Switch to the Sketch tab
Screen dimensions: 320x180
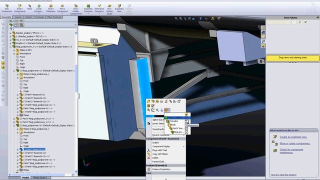click(x=28, y=17)
